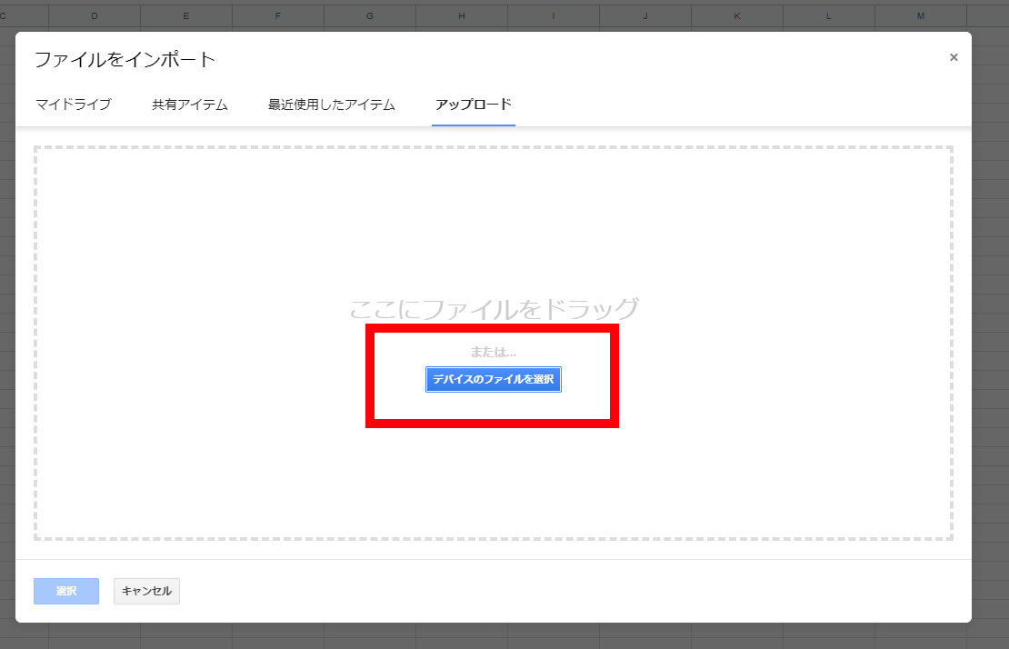The height and width of the screenshot is (649, 1009).
Task: Click the アップロード tab
Action: tap(474, 105)
